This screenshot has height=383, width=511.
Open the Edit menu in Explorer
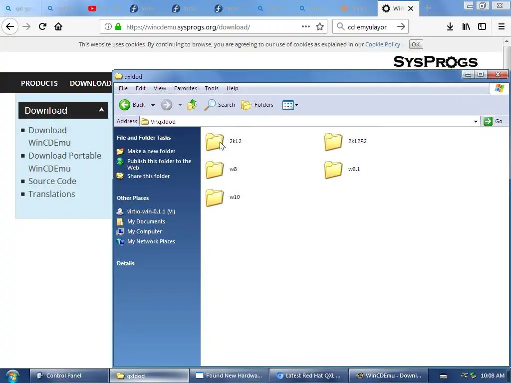click(140, 88)
